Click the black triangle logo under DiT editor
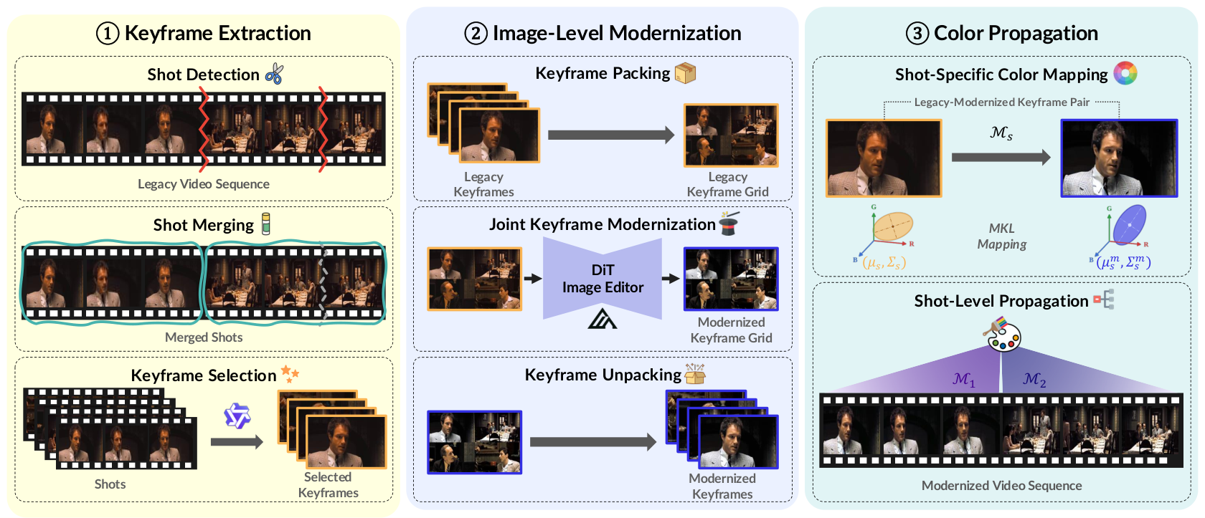Screen dimensions: 1205x518 602,318
